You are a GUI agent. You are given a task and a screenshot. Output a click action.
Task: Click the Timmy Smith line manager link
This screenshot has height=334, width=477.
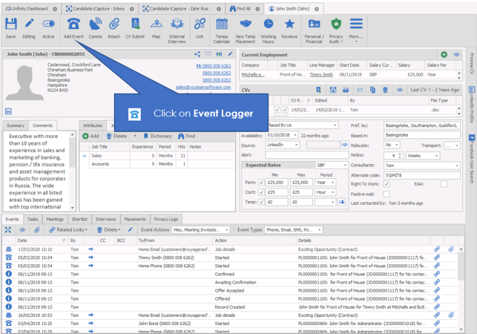coord(321,75)
